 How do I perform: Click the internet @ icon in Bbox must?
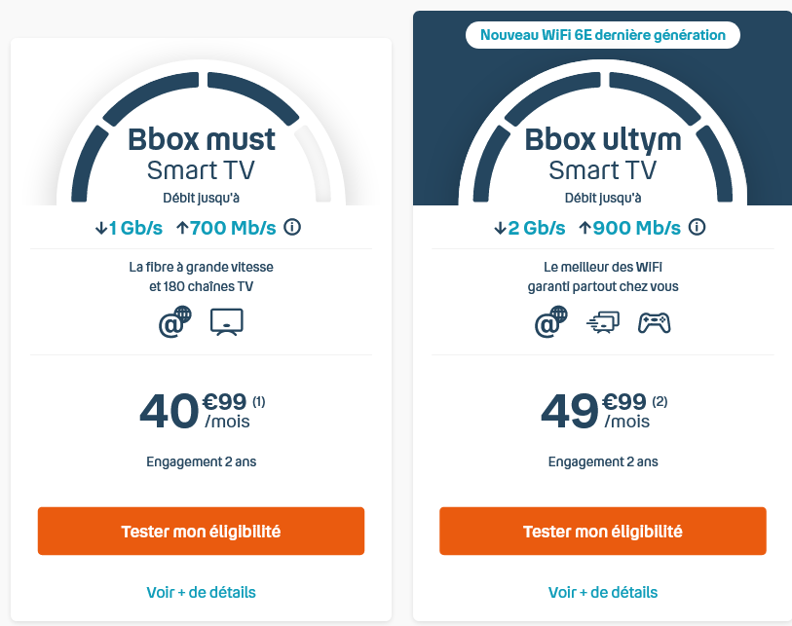(174, 321)
